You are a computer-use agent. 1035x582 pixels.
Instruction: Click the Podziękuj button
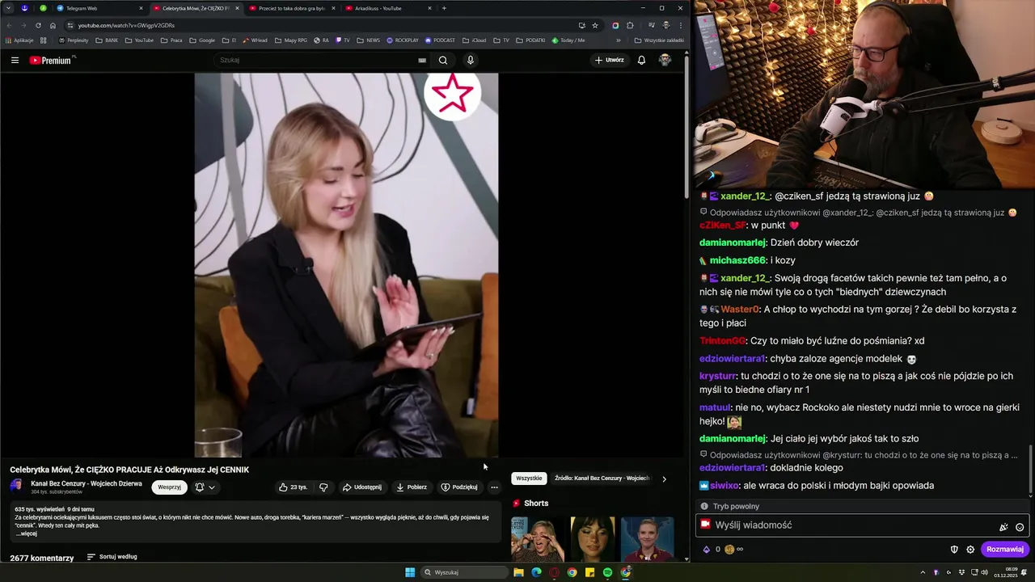coord(459,487)
